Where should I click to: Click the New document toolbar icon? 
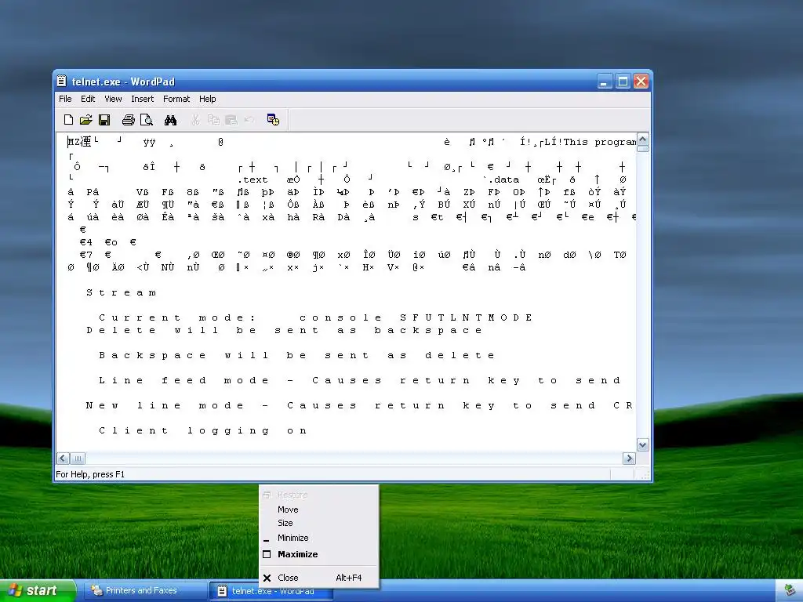click(x=69, y=120)
